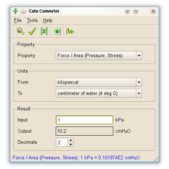The width and height of the screenshot is (169, 169).
Task: Click the cmH₂O unit label beside Output
Action: pyautogui.click(x=123, y=131)
